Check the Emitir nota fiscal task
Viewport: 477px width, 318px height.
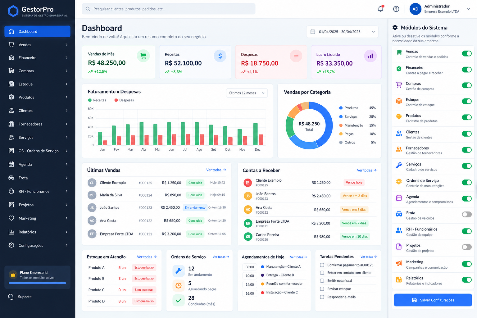(x=322, y=281)
